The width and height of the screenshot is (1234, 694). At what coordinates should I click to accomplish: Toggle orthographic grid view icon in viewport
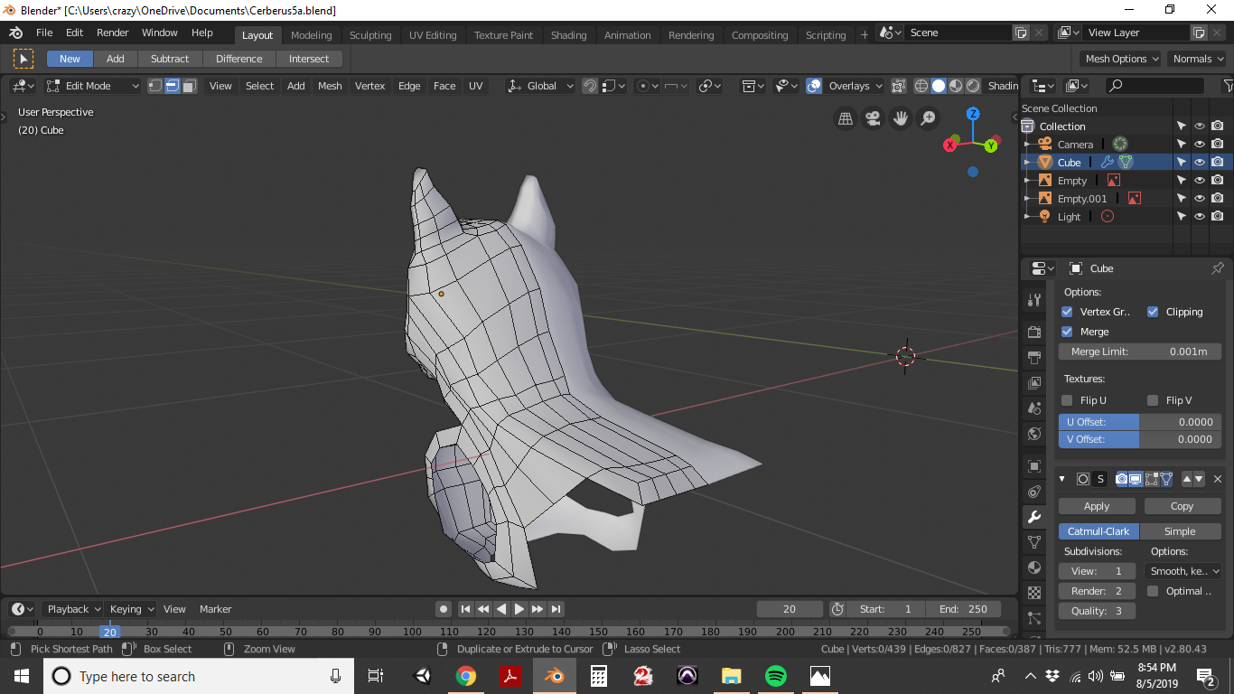pyautogui.click(x=846, y=118)
